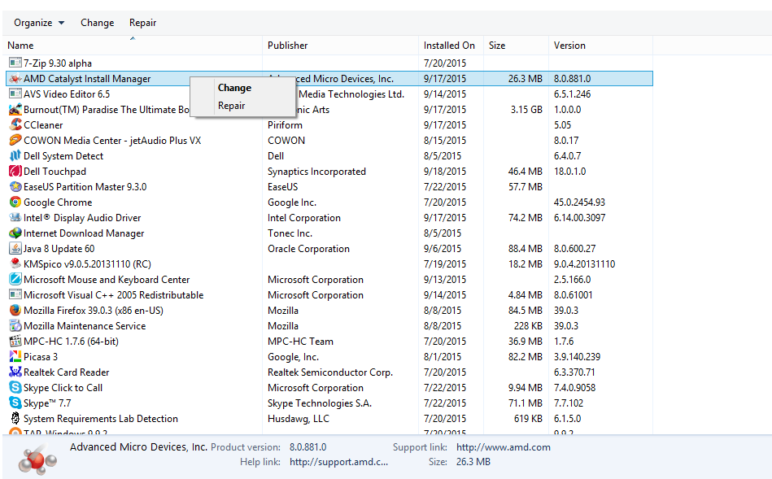The width and height of the screenshot is (772, 479).
Task: Click the 3.9.140.239 version cell
Action: (x=577, y=357)
